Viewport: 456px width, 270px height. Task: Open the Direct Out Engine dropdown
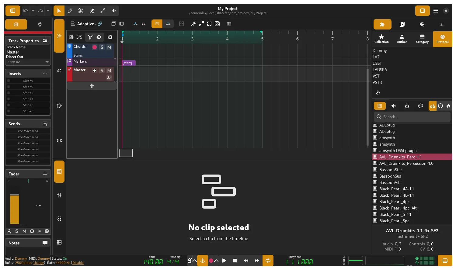tap(28, 62)
